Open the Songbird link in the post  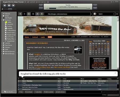pyautogui.click(x=37, y=54)
